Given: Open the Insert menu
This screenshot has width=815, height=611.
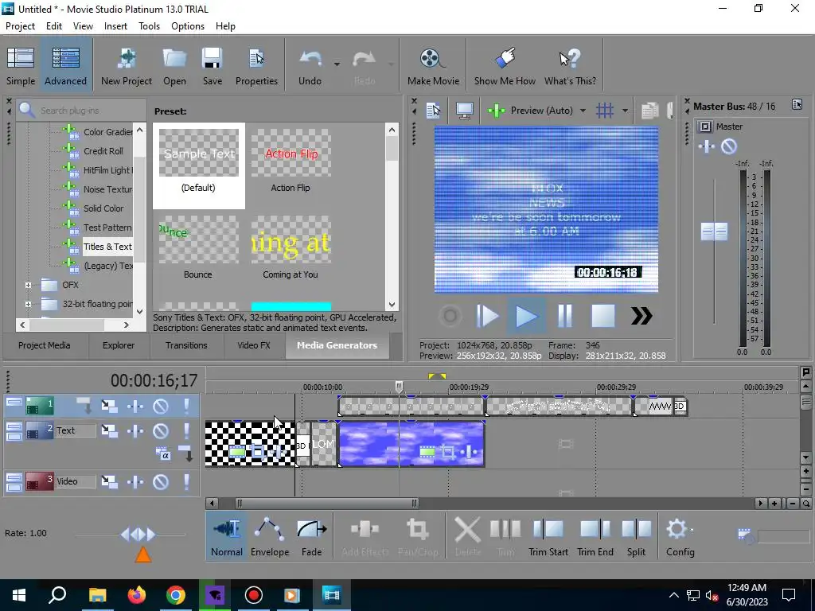Looking at the screenshot, I should point(115,26).
